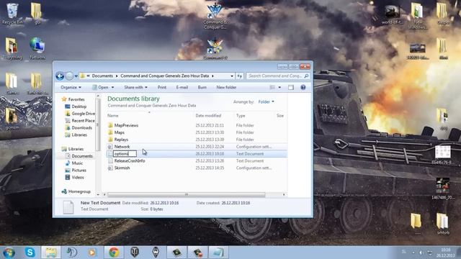The image size is (461, 259).
Task: Click the Open toolbar button
Action: [x=100, y=88]
